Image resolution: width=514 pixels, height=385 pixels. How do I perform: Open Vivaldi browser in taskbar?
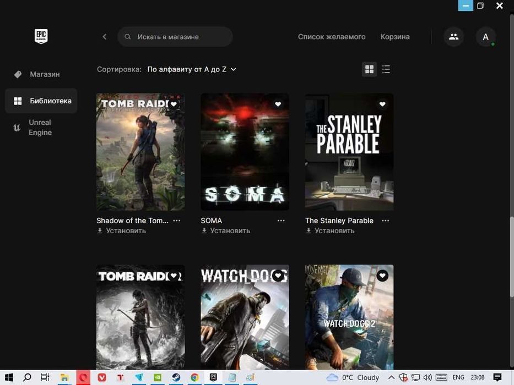102,378
